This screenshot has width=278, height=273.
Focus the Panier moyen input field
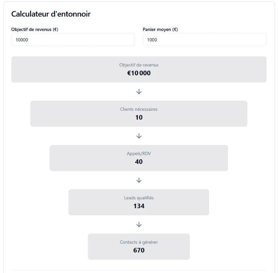click(205, 40)
